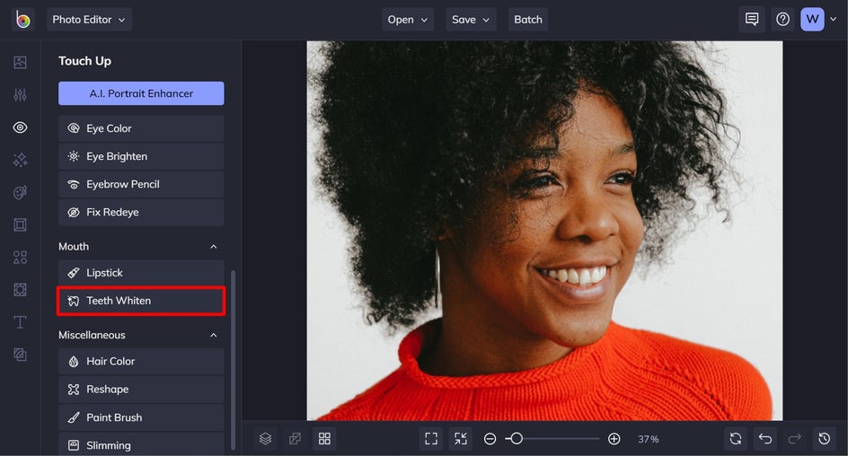Select the Eye Brighten tool
Image resolution: width=848 pixels, height=456 pixels.
141,157
